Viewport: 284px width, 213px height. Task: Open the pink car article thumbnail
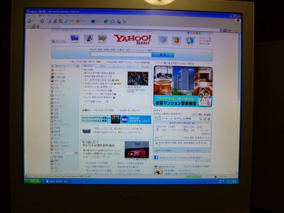coord(137,150)
